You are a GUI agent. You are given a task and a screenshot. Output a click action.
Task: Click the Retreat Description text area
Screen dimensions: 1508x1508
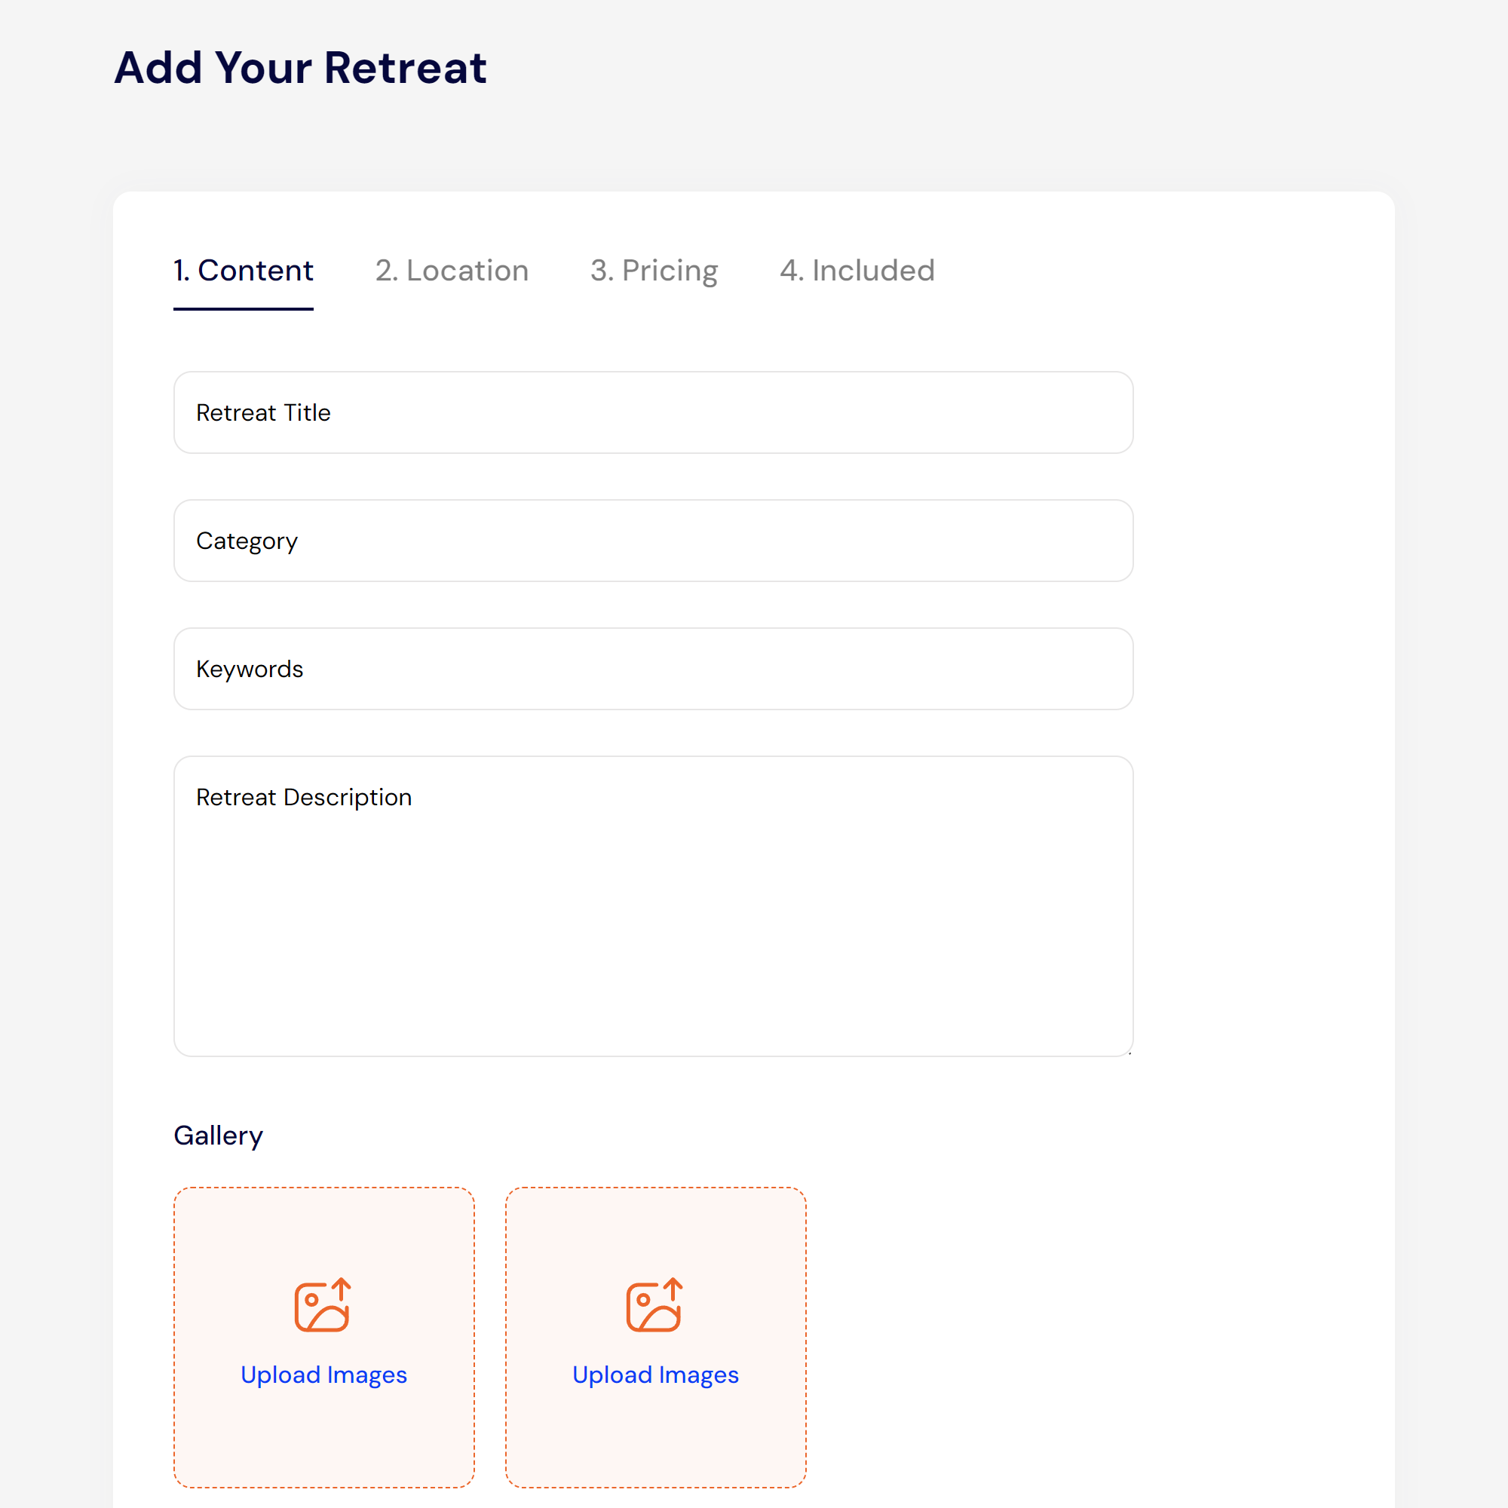pyautogui.click(x=653, y=906)
